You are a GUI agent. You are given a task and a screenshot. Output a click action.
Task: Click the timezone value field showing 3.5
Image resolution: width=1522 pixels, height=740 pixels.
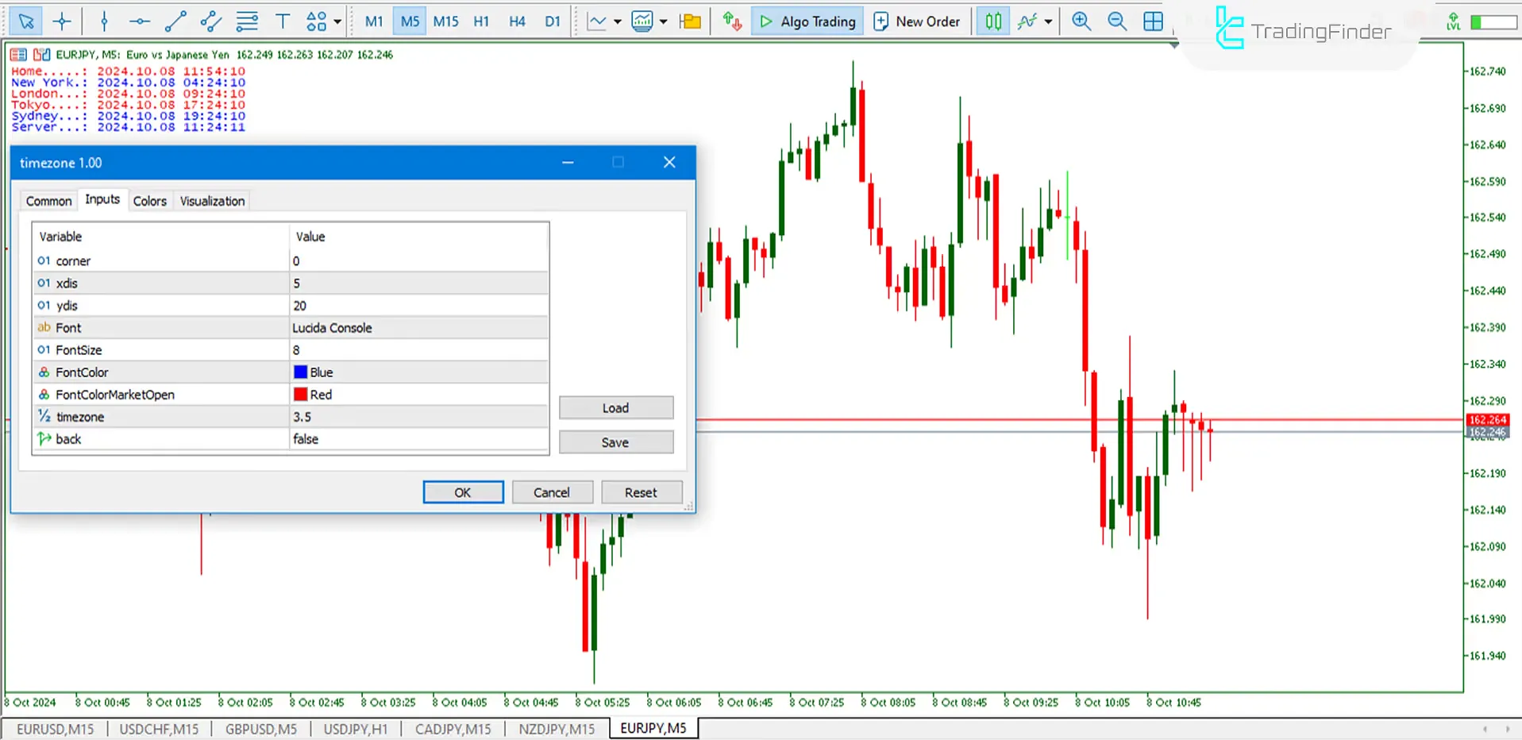click(x=418, y=417)
